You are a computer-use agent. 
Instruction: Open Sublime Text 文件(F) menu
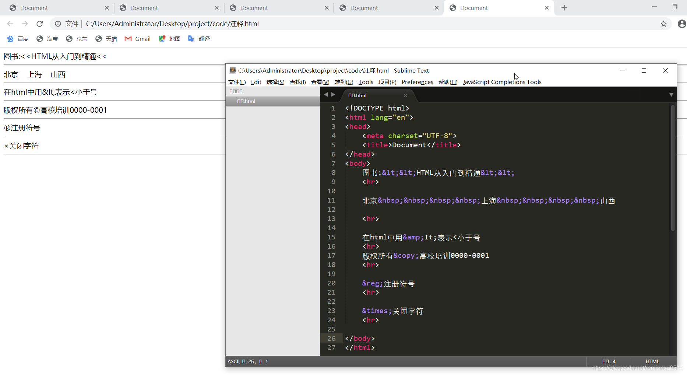tap(237, 82)
